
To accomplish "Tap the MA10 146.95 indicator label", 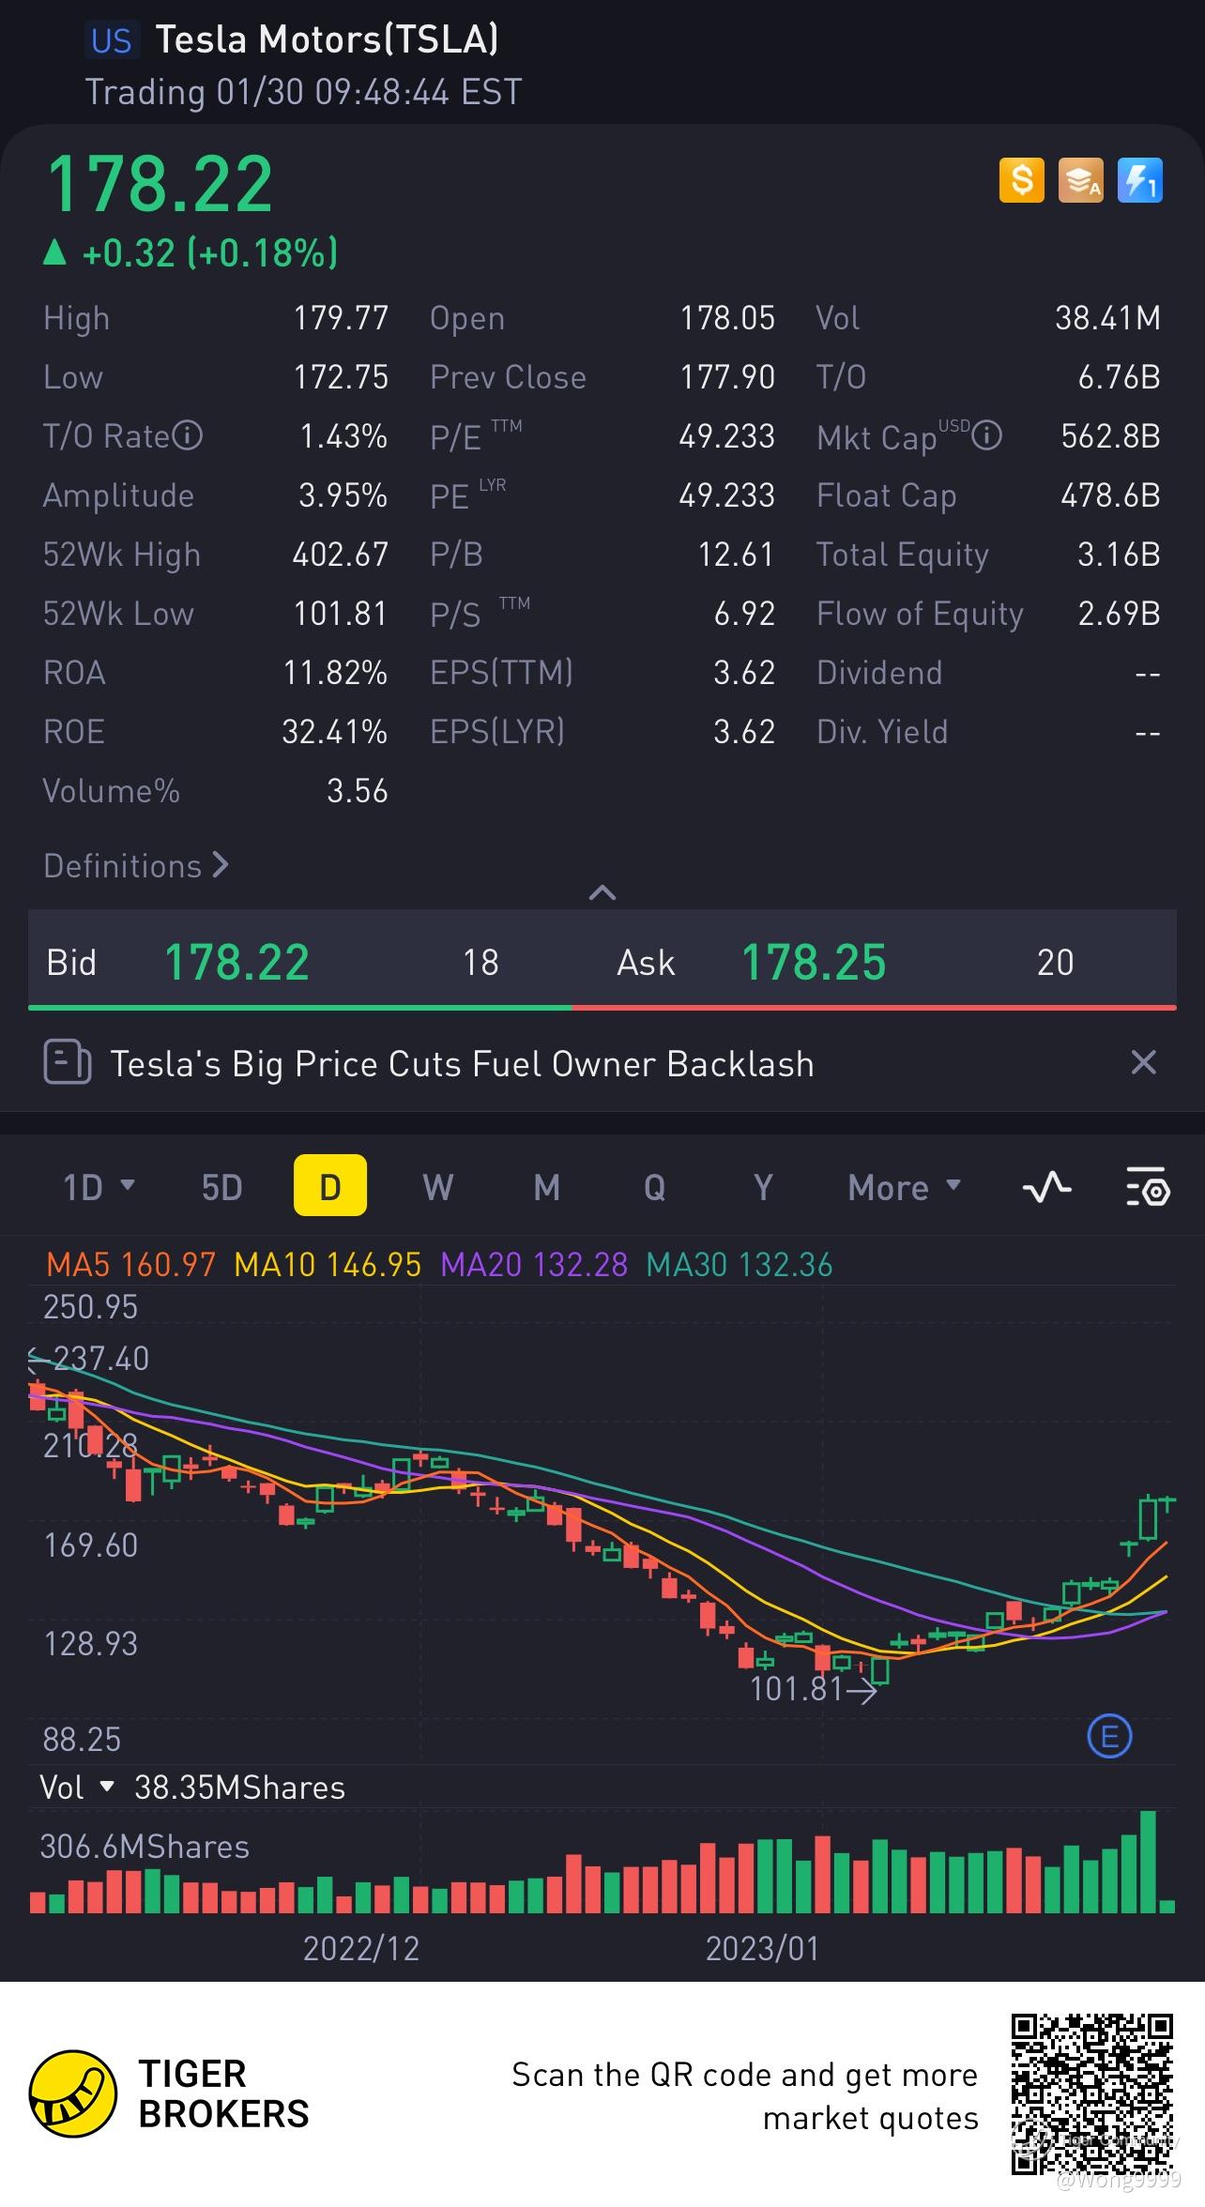I will (x=328, y=1265).
